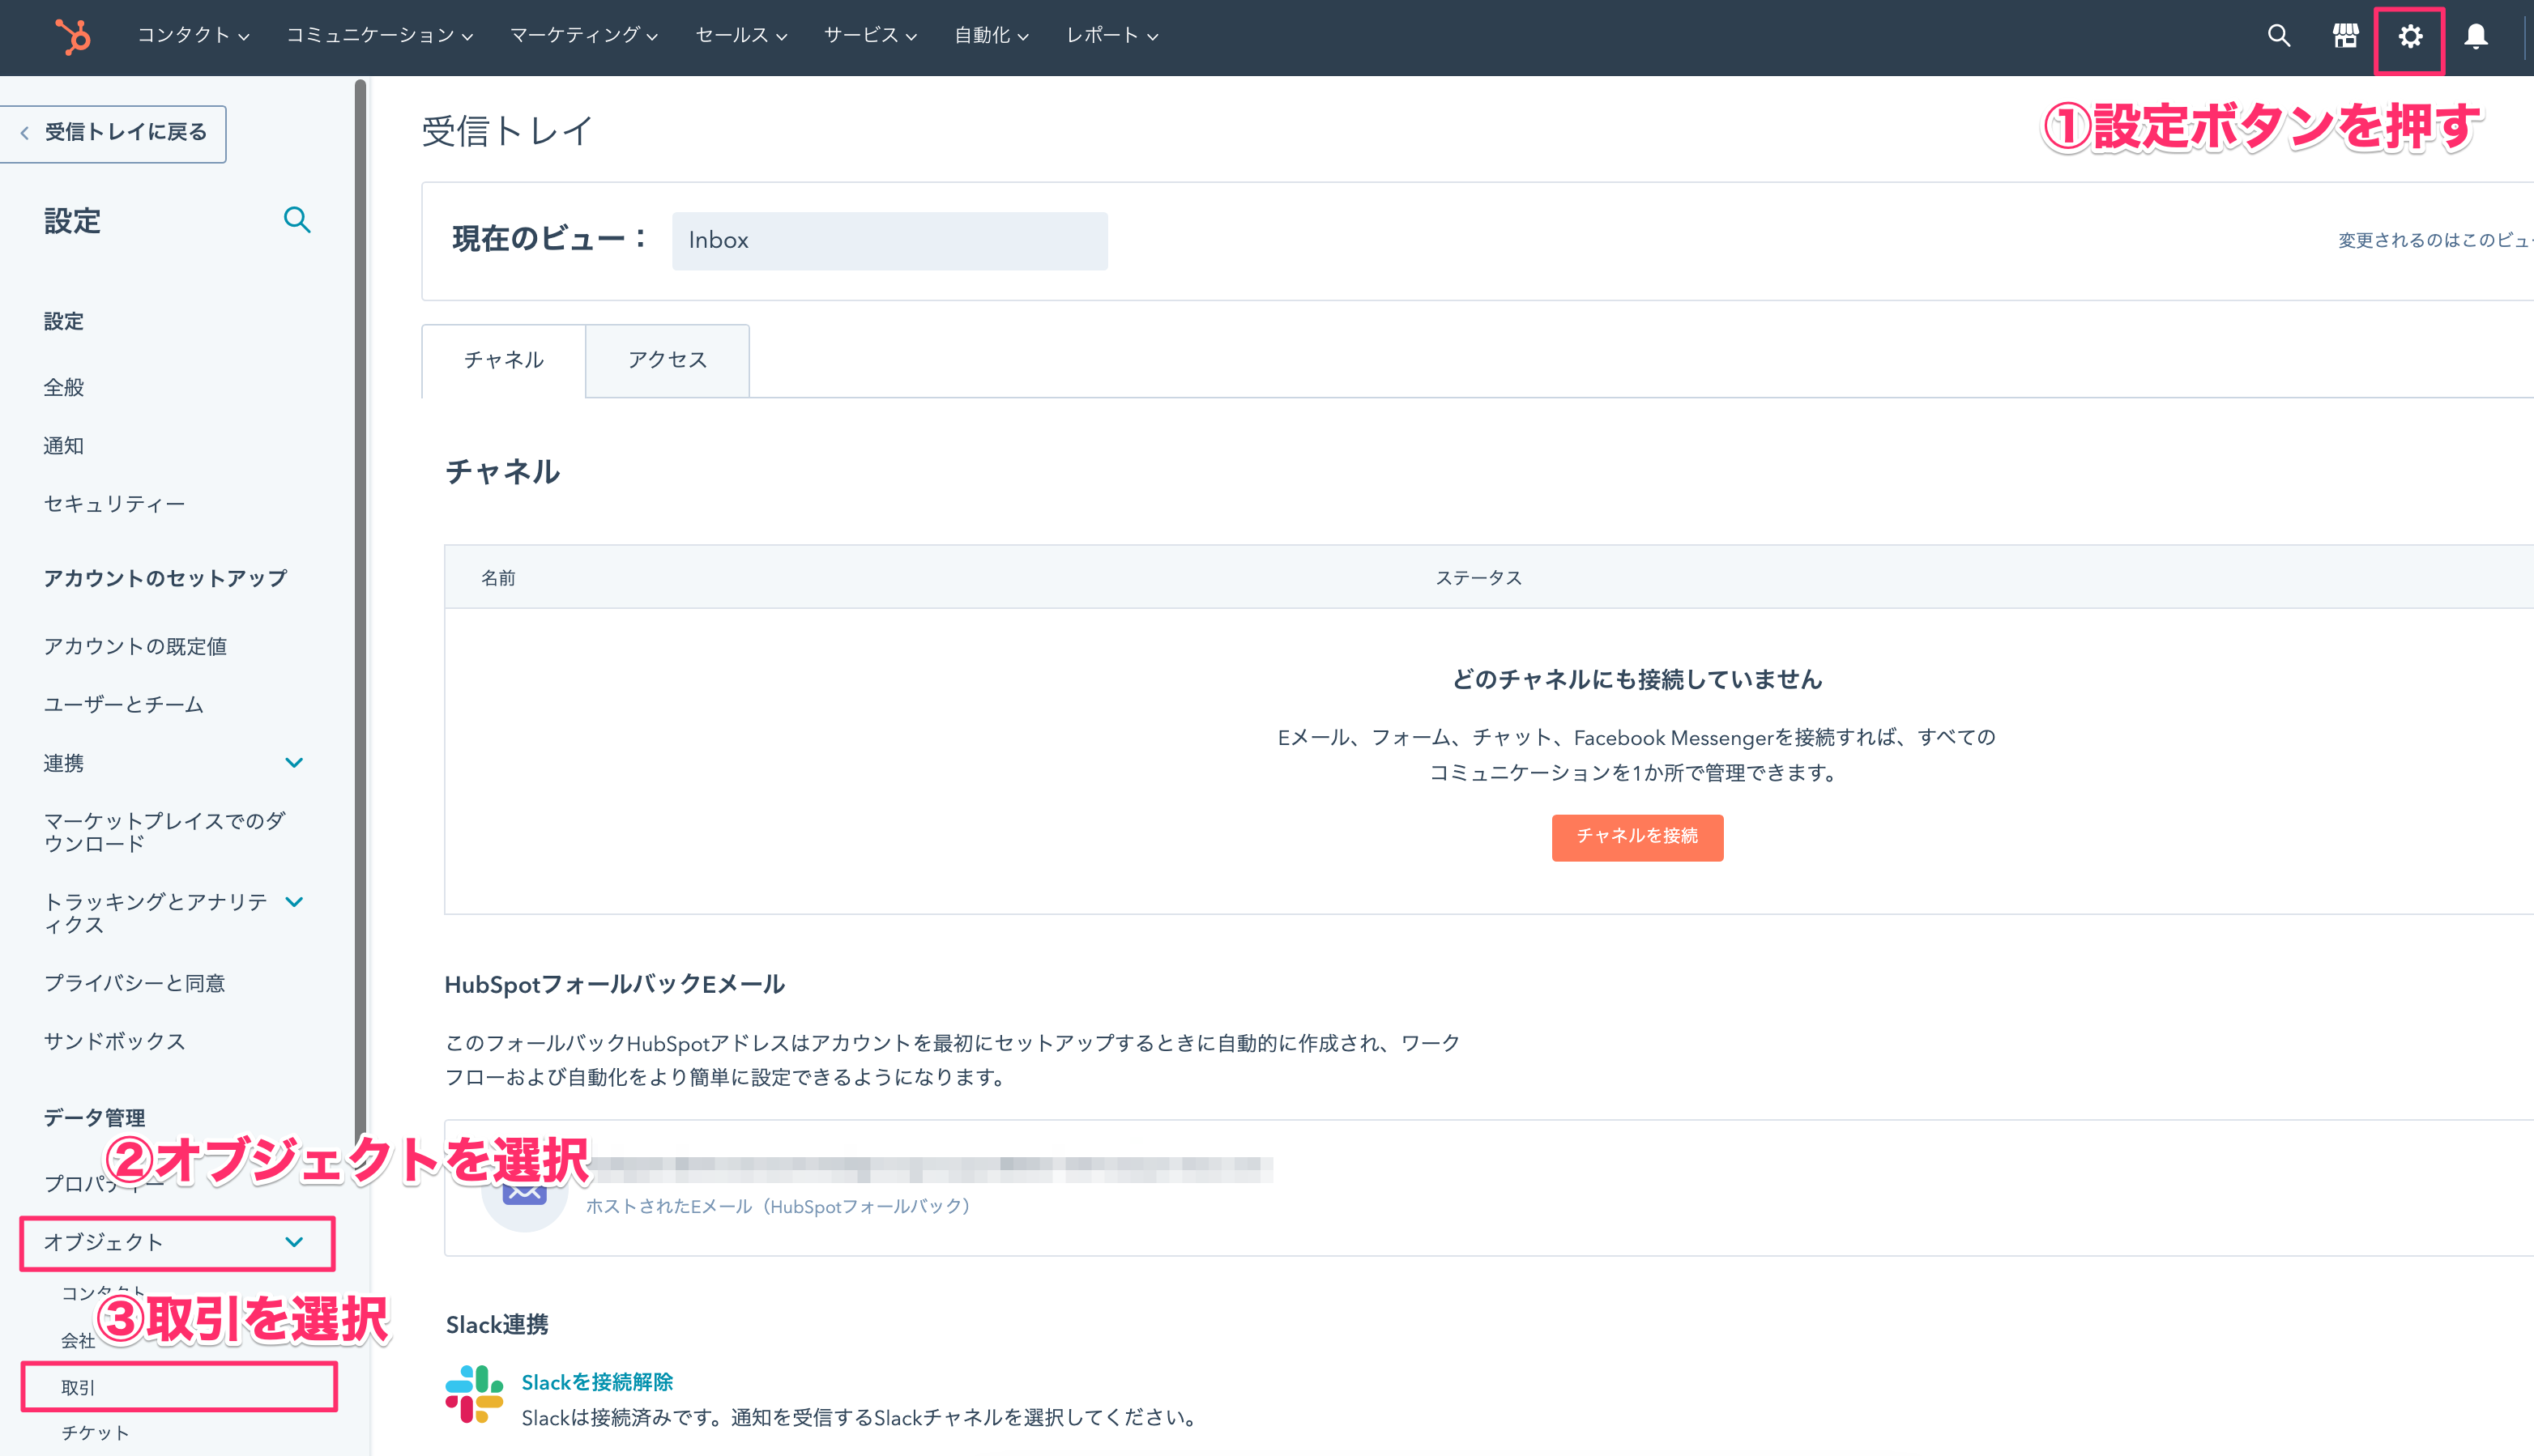Select チケット under オブジェクト
This screenshot has height=1456, width=2534.
(x=95, y=1433)
